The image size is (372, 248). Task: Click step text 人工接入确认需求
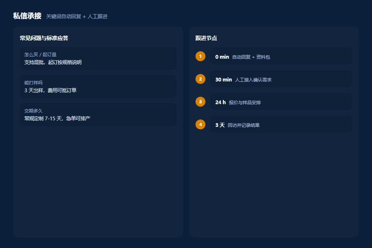coord(253,80)
